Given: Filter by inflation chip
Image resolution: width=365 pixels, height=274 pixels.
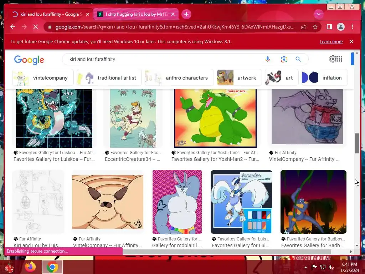Looking at the screenshot, I should [324, 77].
